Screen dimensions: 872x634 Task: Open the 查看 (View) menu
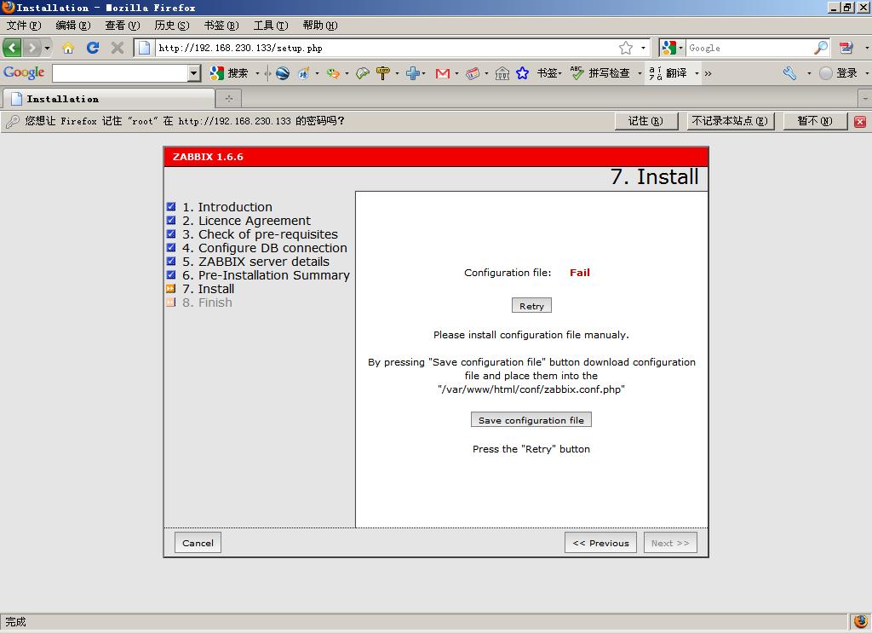coord(123,26)
